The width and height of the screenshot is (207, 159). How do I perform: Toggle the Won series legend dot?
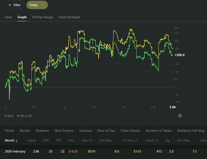click(5, 116)
